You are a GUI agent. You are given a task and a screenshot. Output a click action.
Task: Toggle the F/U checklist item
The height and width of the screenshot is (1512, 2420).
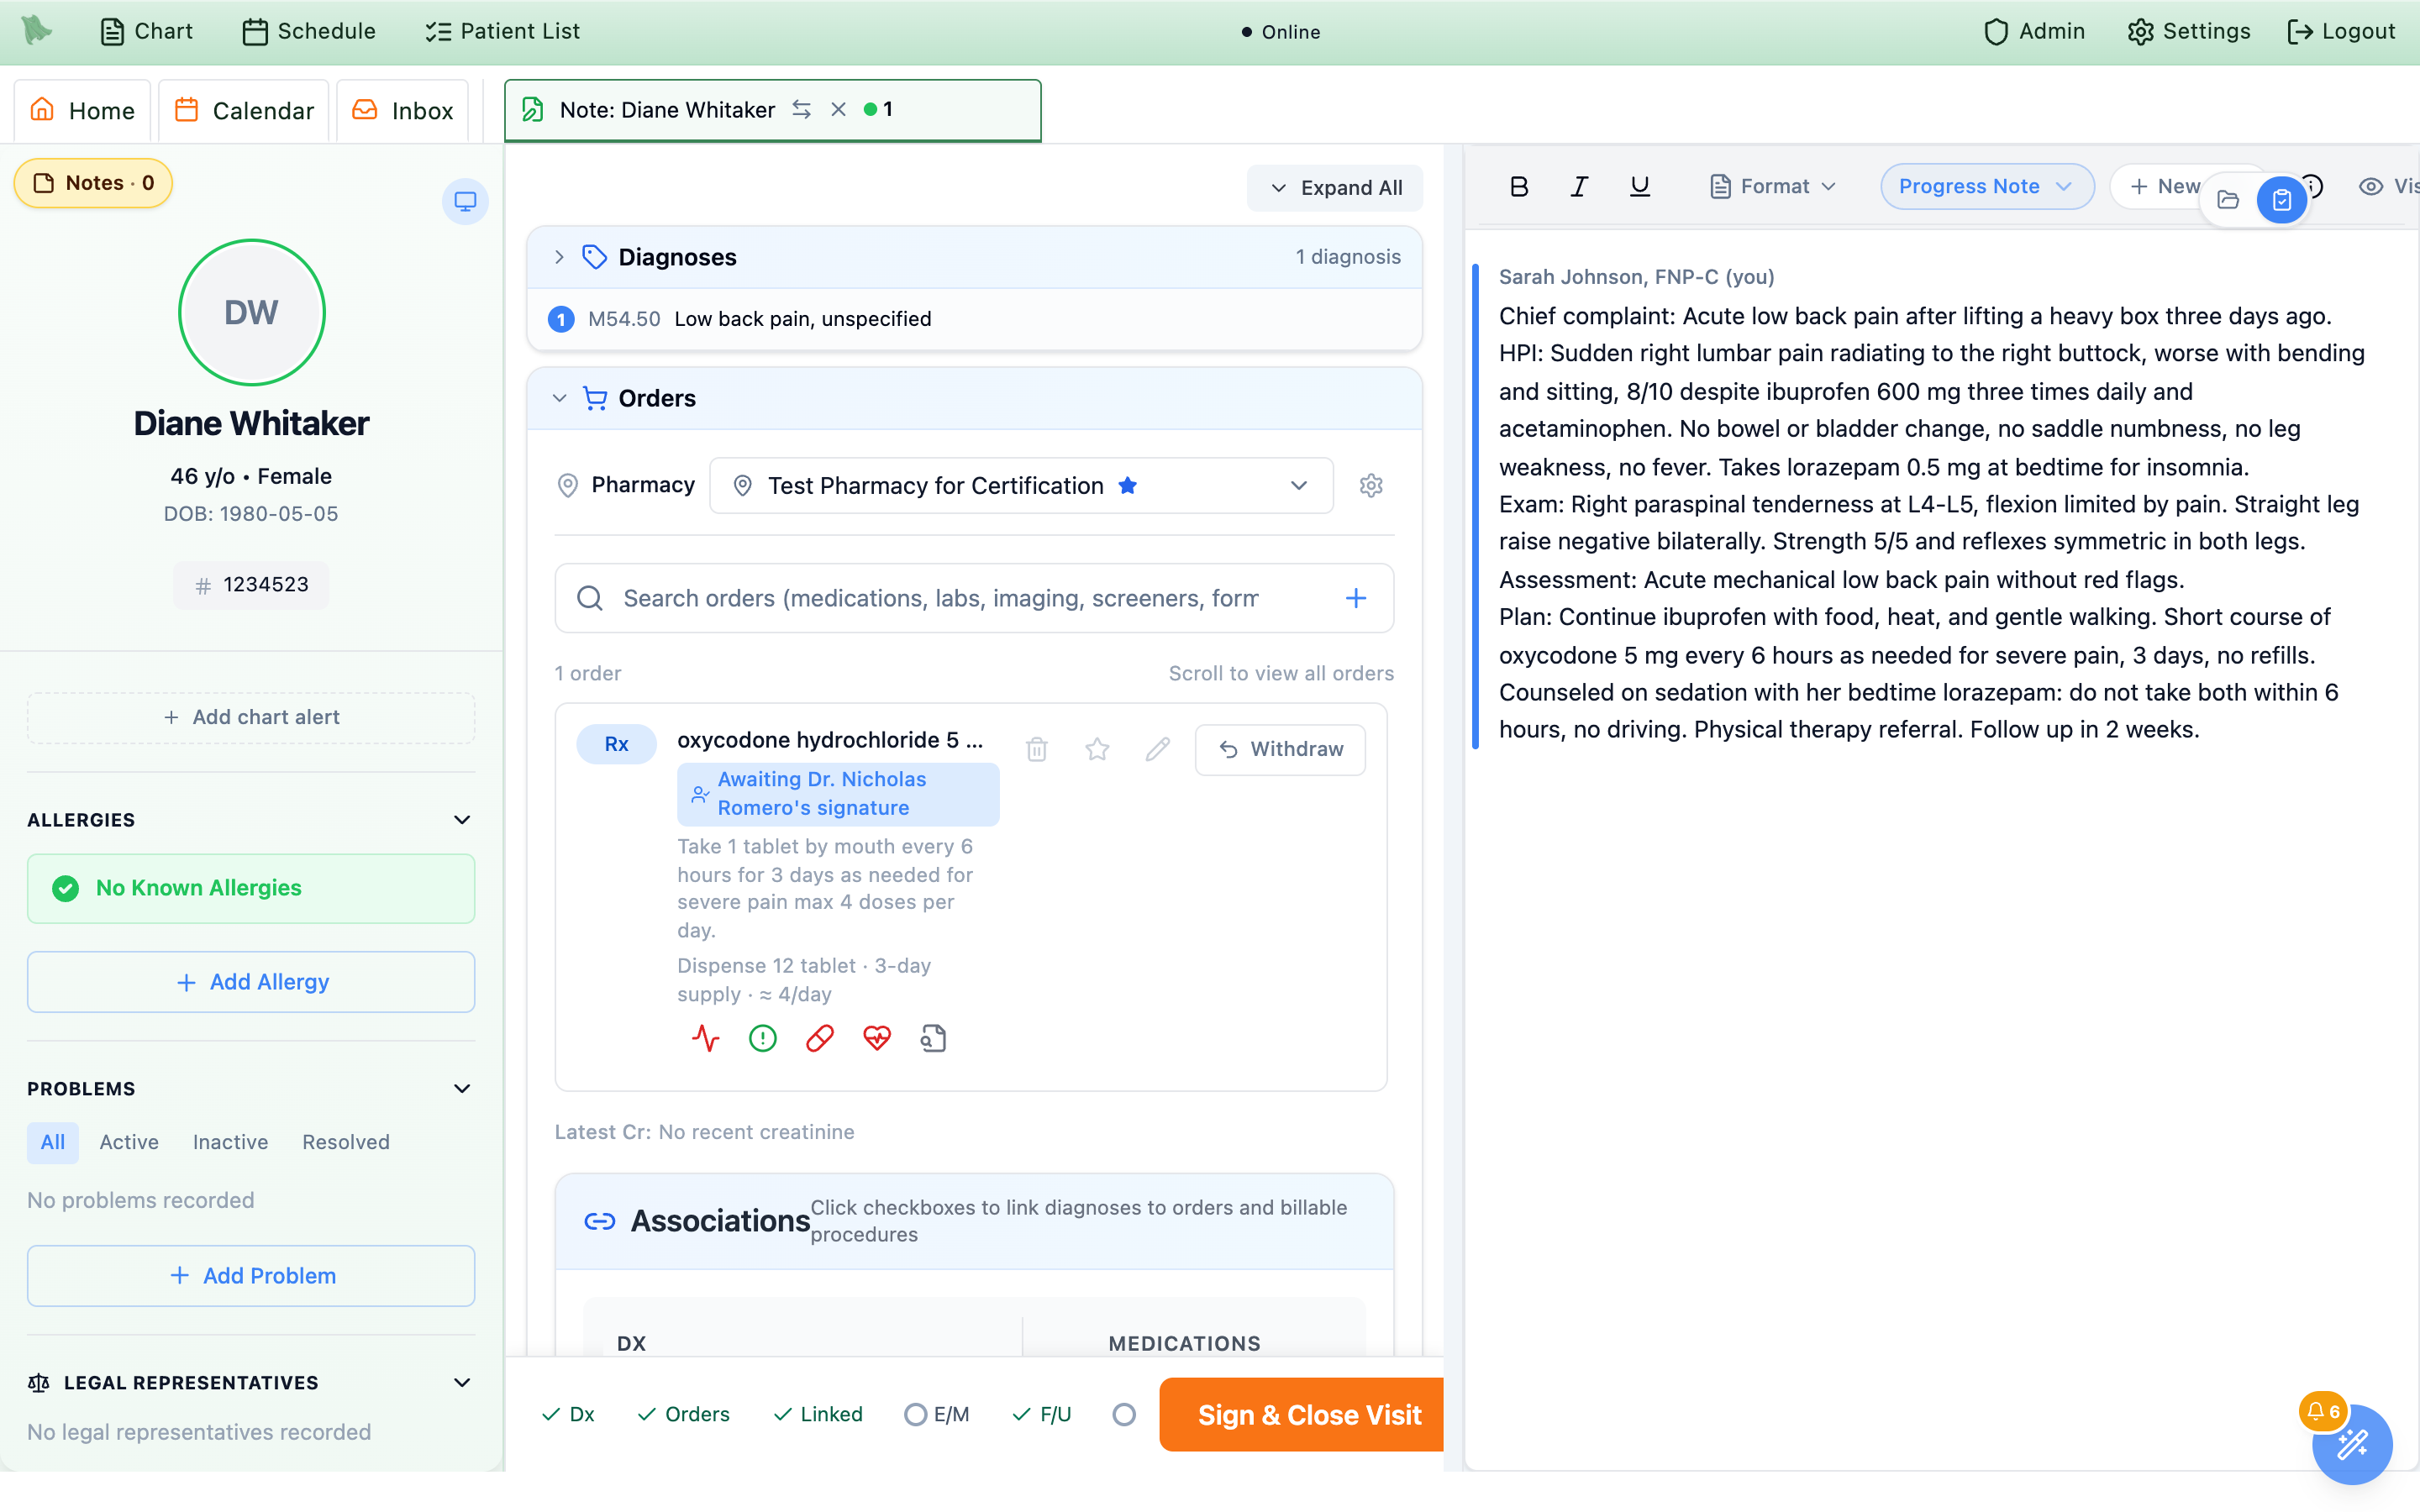tap(1041, 1414)
